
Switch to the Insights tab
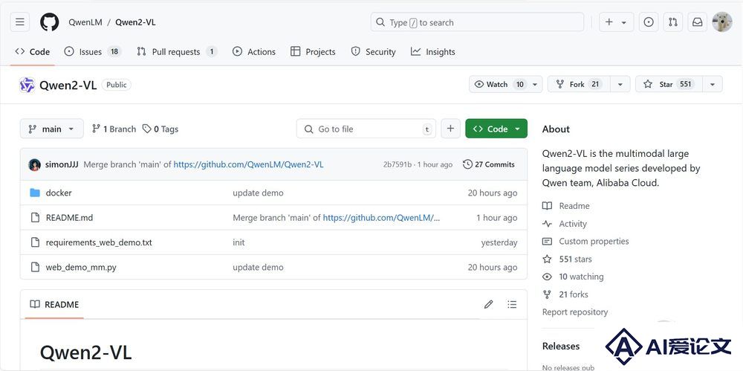click(x=433, y=52)
